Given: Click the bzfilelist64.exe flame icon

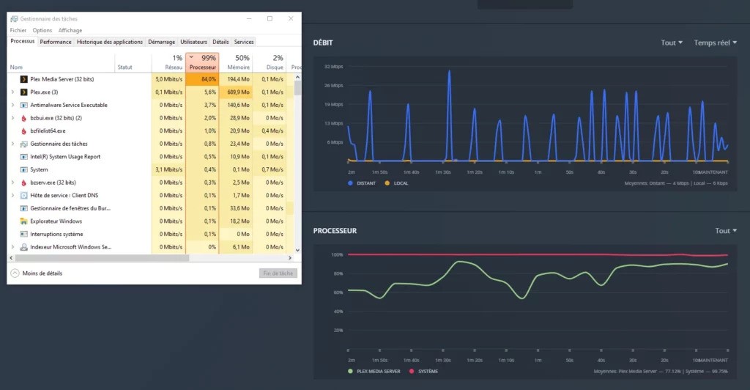Looking at the screenshot, I should (x=23, y=130).
